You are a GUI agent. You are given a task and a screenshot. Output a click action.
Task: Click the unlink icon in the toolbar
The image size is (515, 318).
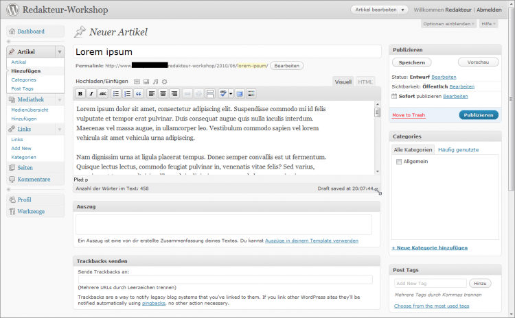[198, 94]
